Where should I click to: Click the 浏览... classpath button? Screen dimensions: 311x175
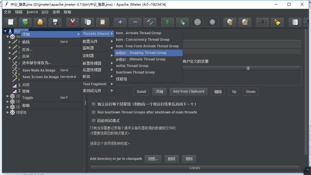[x=153, y=159]
